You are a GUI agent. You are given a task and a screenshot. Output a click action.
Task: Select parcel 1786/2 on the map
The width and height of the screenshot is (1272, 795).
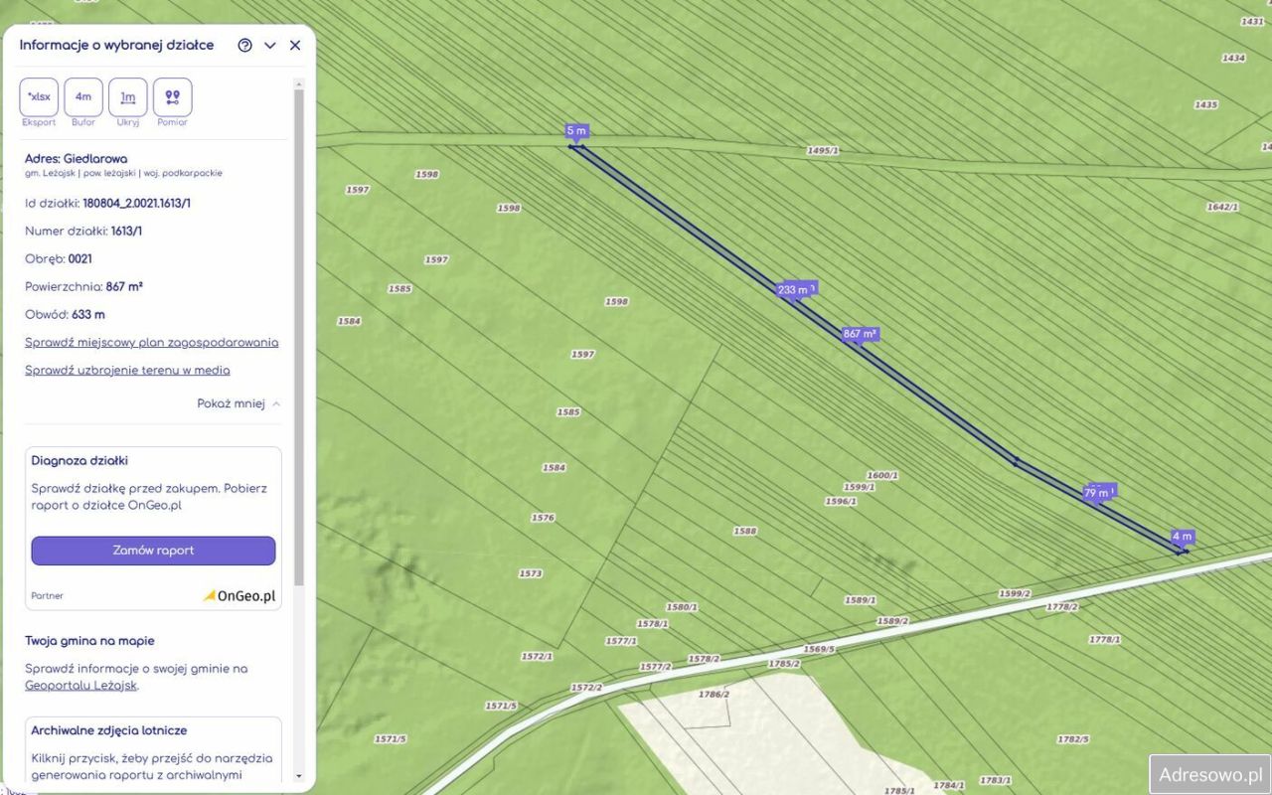click(x=714, y=694)
